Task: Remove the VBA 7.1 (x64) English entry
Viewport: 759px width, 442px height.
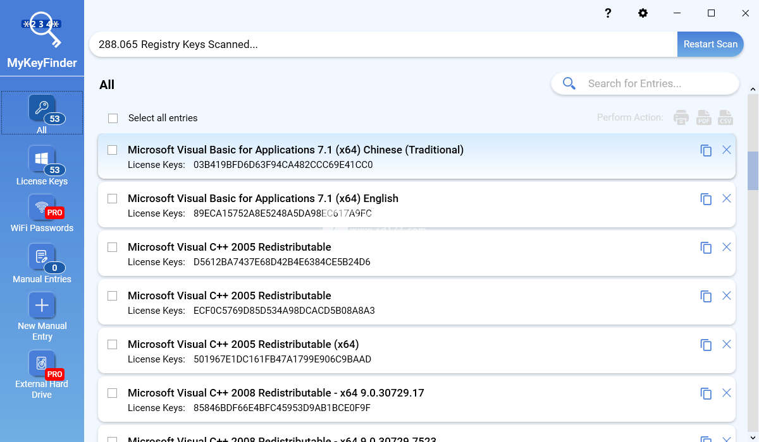Action: (x=727, y=198)
